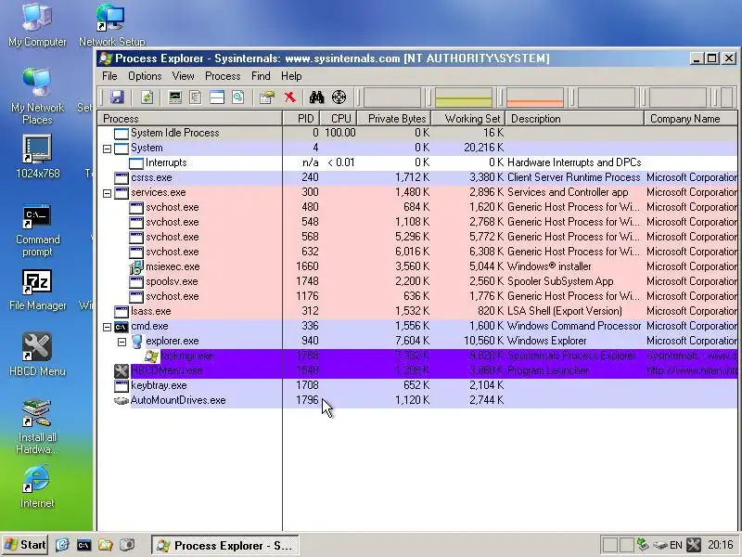The width and height of the screenshot is (742, 557).
Task: Toggle the Show Process Tree icon
Action: (x=196, y=97)
